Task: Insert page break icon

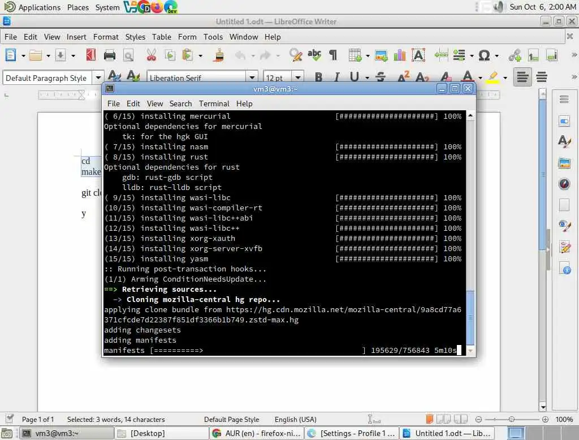Action: tap(441, 55)
